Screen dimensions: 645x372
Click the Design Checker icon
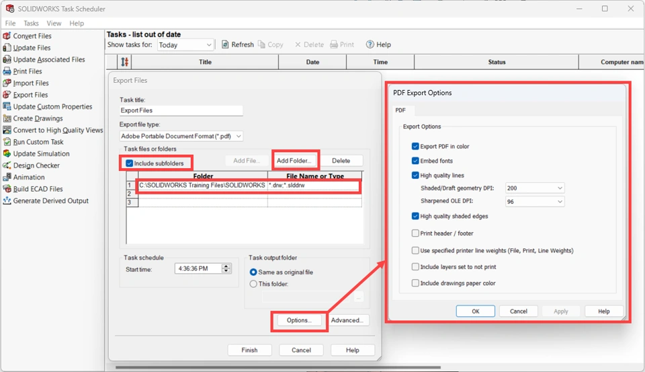pyautogui.click(x=7, y=165)
